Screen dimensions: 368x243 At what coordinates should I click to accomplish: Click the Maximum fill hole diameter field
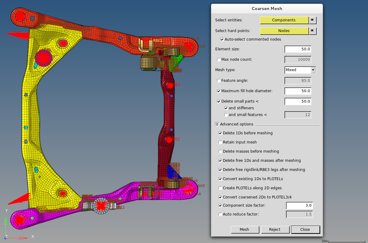298,91
